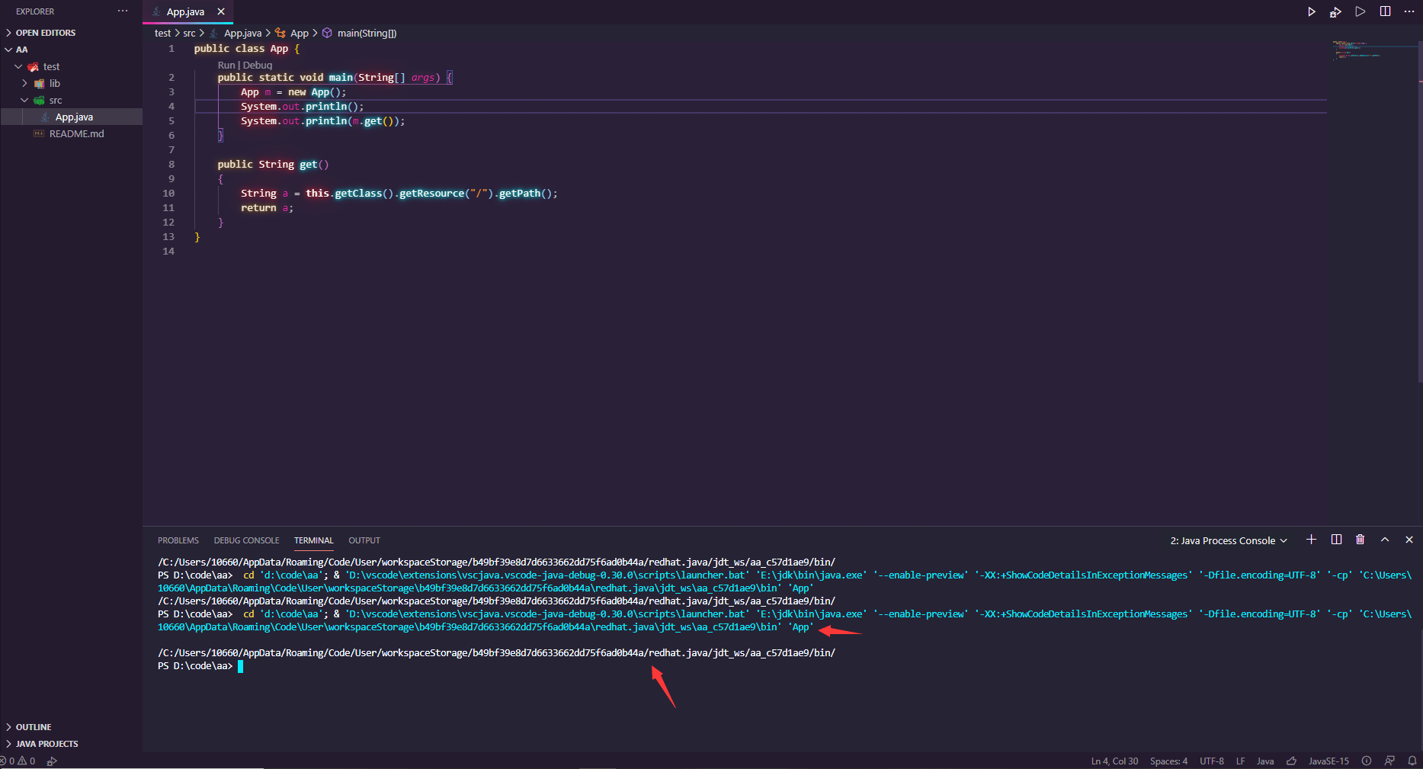Maximize the panel with the chevron icon

click(x=1385, y=540)
